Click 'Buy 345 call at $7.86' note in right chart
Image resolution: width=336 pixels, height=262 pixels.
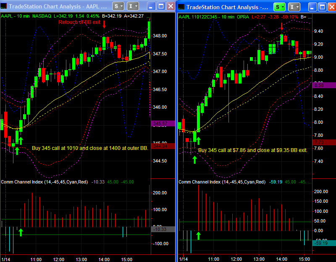[253, 150]
